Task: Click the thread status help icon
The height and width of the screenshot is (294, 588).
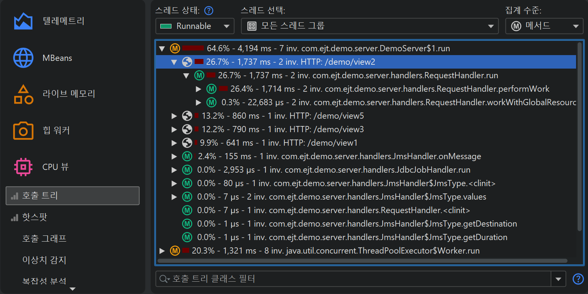Action: (209, 10)
